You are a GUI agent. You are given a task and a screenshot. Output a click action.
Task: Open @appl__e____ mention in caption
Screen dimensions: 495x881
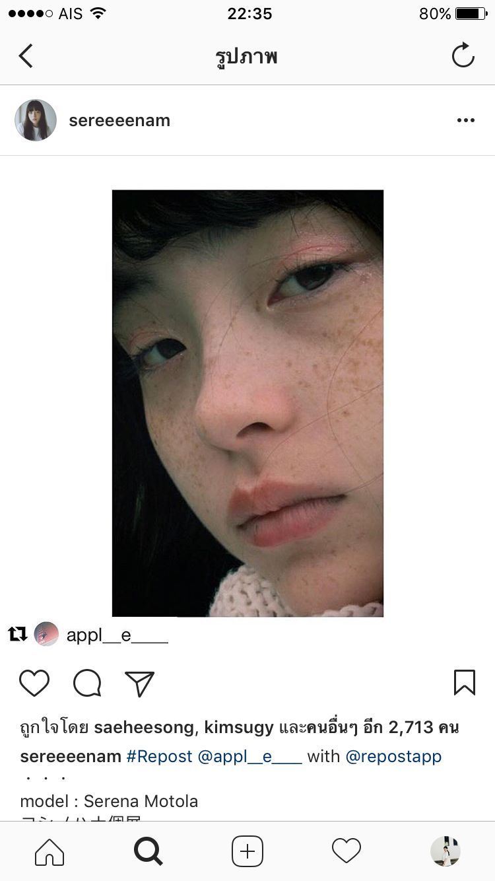pyautogui.click(x=249, y=757)
